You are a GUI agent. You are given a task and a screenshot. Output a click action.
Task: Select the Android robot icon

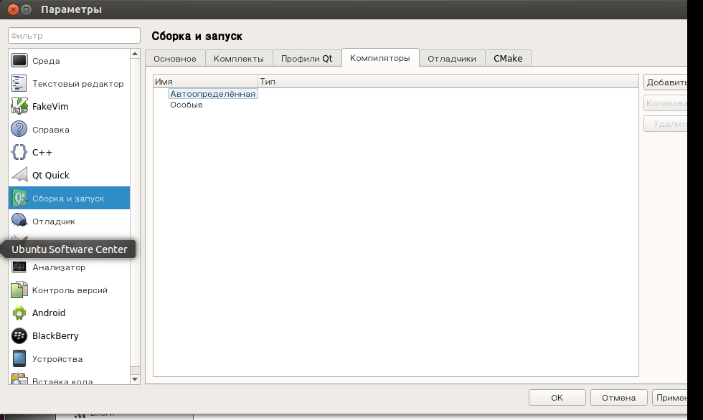click(x=19, y=312)
